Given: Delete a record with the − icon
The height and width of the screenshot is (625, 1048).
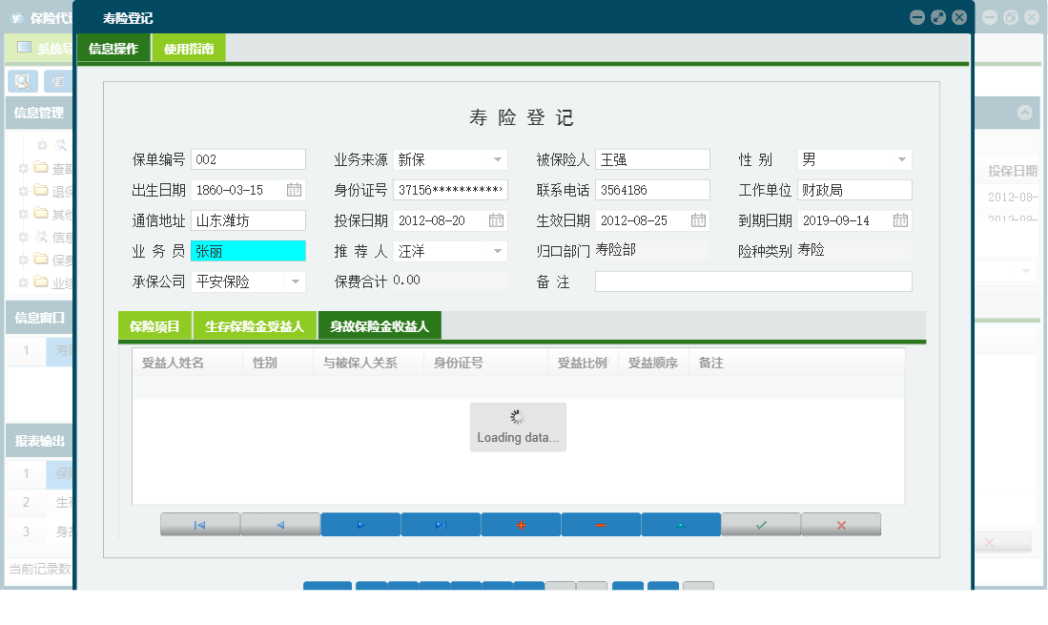Looking at the screenshot, I should pos(601,524).
